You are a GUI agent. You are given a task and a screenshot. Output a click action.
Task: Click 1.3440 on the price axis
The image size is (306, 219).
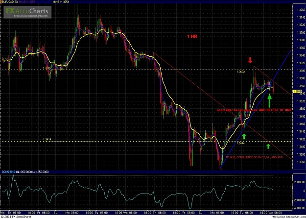click(x=301, y=132)
